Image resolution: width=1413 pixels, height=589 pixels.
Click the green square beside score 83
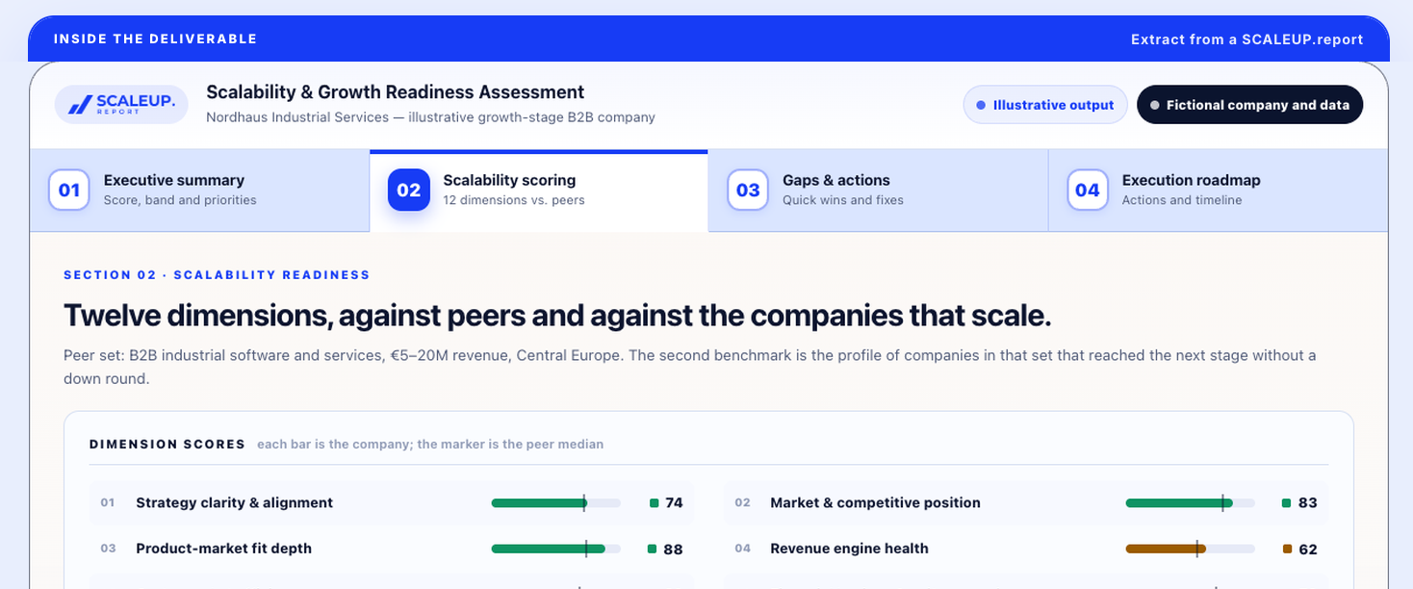click(1287, 502)
